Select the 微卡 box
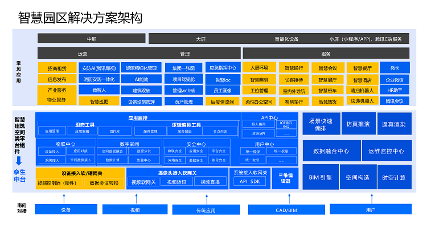 coord(395,68)
